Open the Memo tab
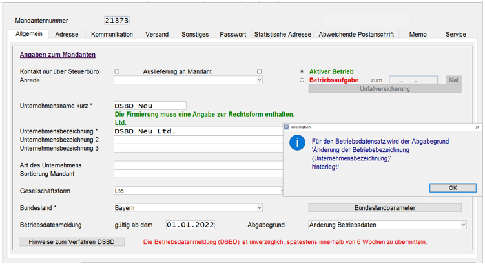This screenshot has width=485, height=264. (x=418, y=35)
